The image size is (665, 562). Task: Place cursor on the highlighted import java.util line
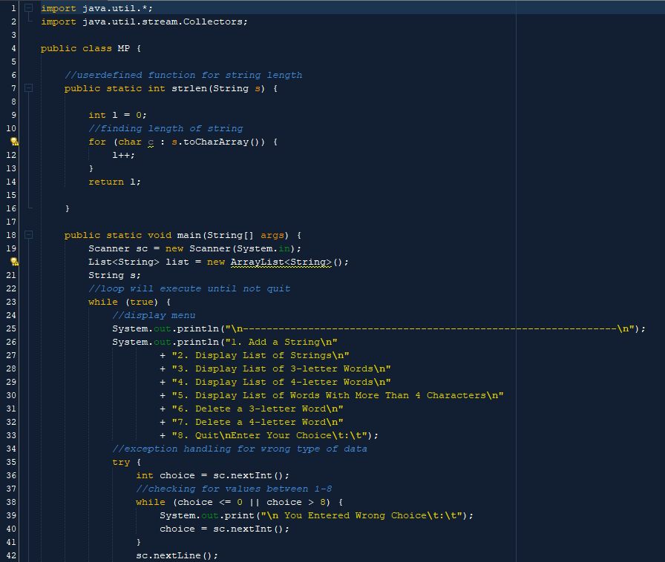(x=96, y=7)
